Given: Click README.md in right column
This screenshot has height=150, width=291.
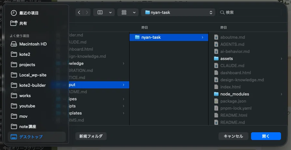Looking at the screenshot, I should click(232, 123).
